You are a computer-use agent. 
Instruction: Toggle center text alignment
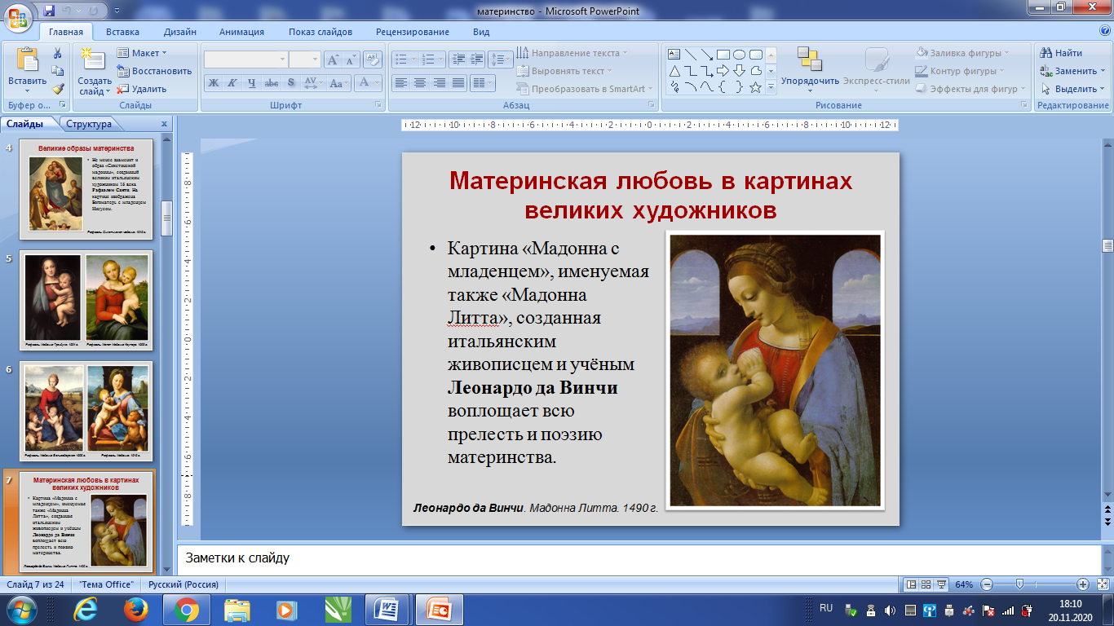pyautogui.click(x=419, y=82)
